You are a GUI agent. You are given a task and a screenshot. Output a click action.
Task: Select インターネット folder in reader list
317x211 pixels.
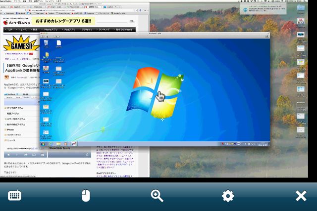[13, 135]
